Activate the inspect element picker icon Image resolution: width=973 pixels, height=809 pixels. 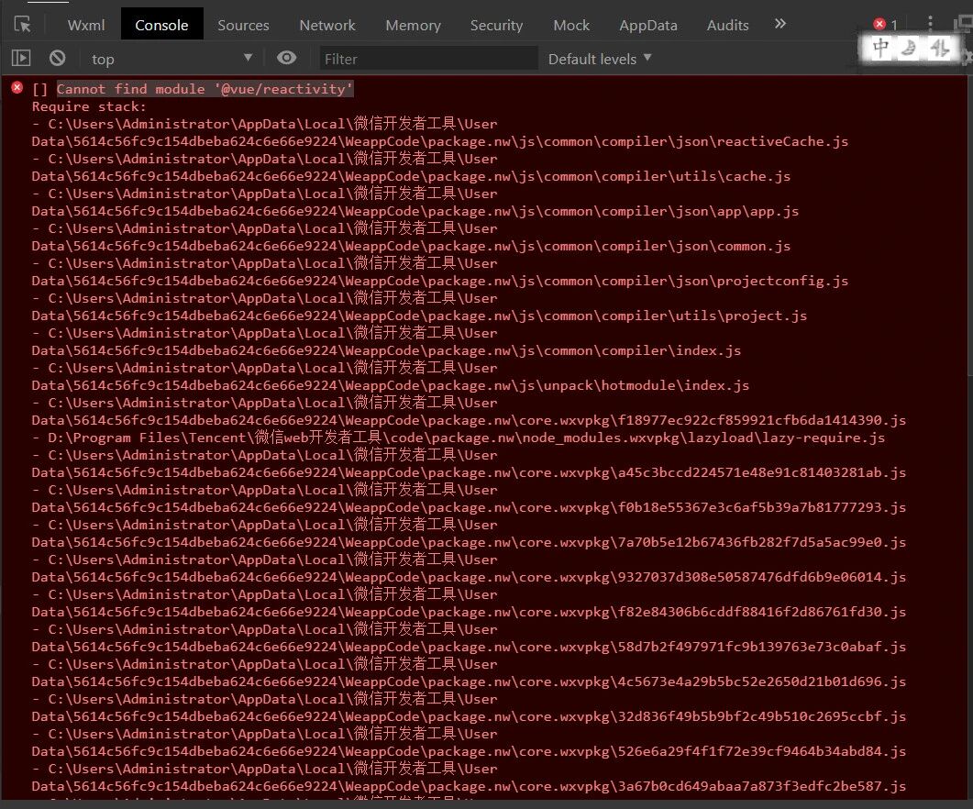[x=23, y=24]
